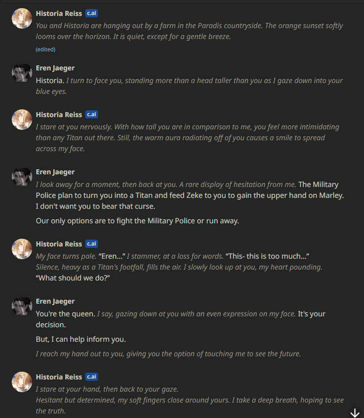Click Eren's avatar beside the Military Police message
364x418 pixels.
click(21, 177)
